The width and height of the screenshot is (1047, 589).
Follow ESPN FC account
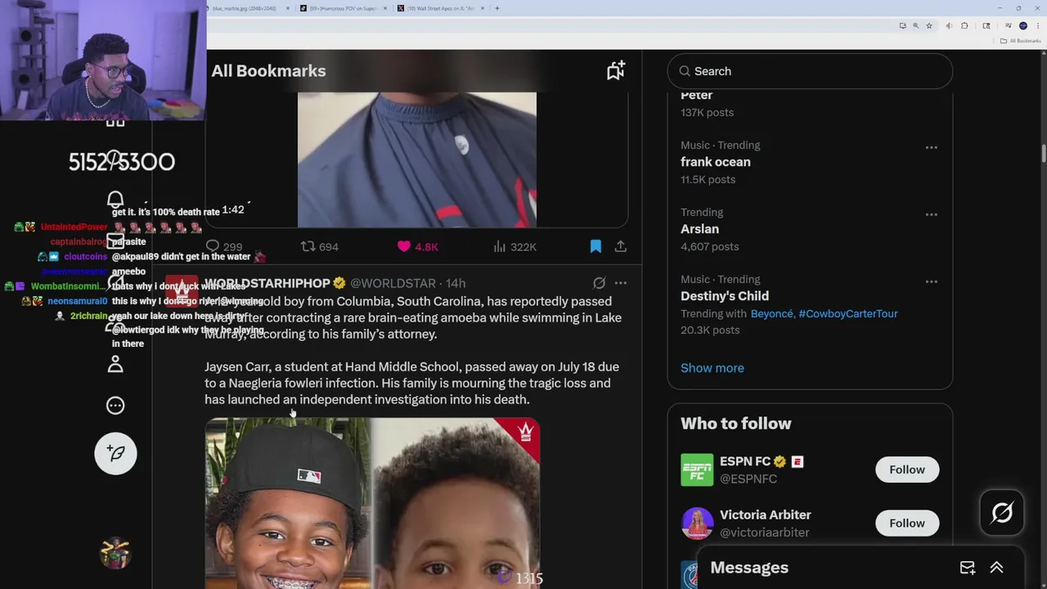coord(907,470)
